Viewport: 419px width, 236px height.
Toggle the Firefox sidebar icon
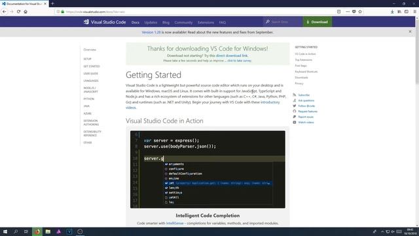406,12
